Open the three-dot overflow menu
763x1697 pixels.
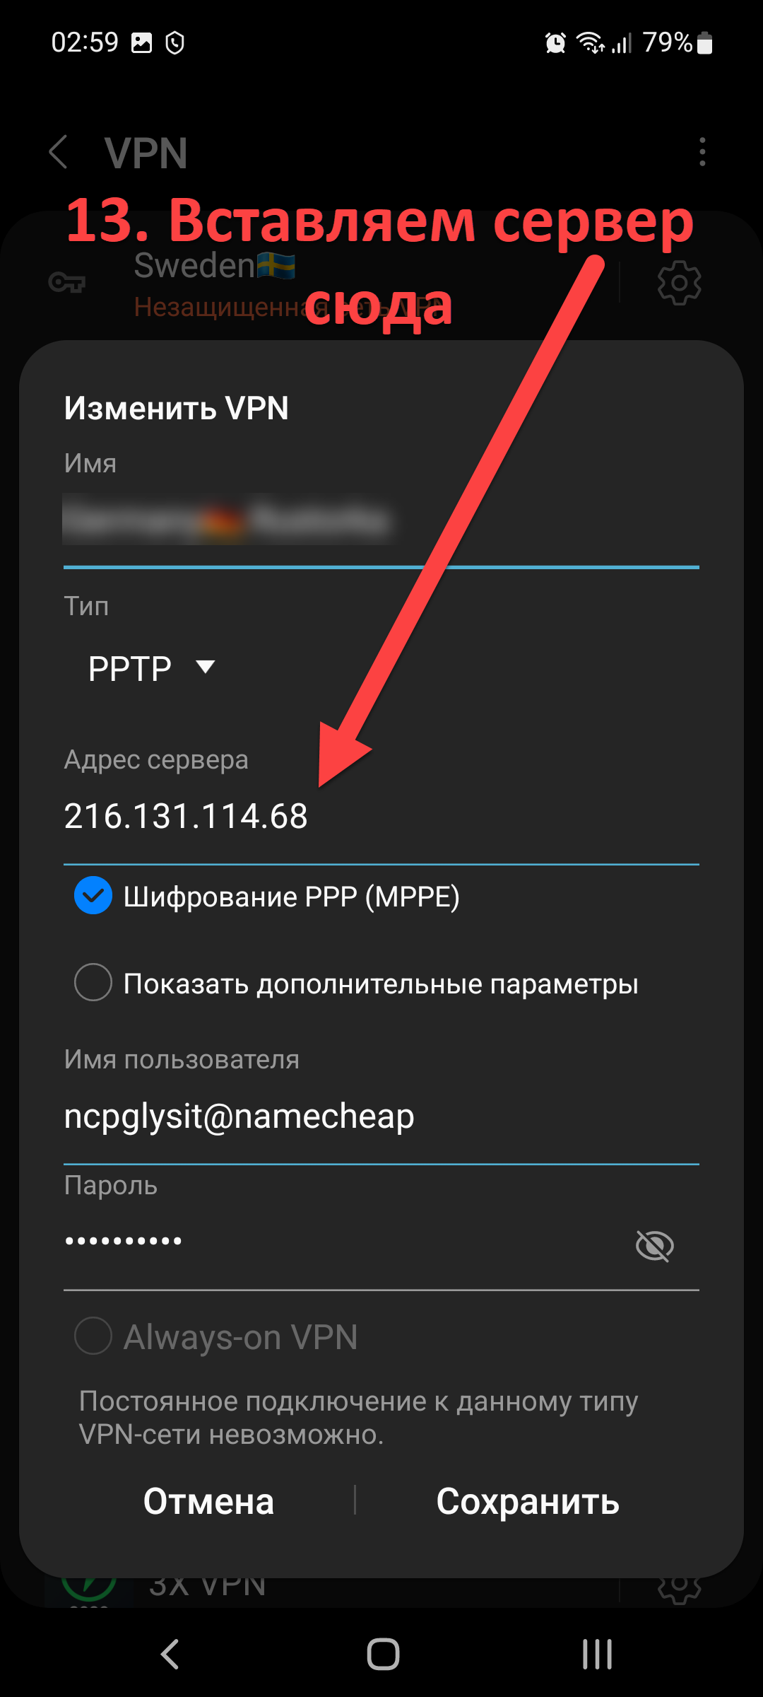(x=702, y=152)
